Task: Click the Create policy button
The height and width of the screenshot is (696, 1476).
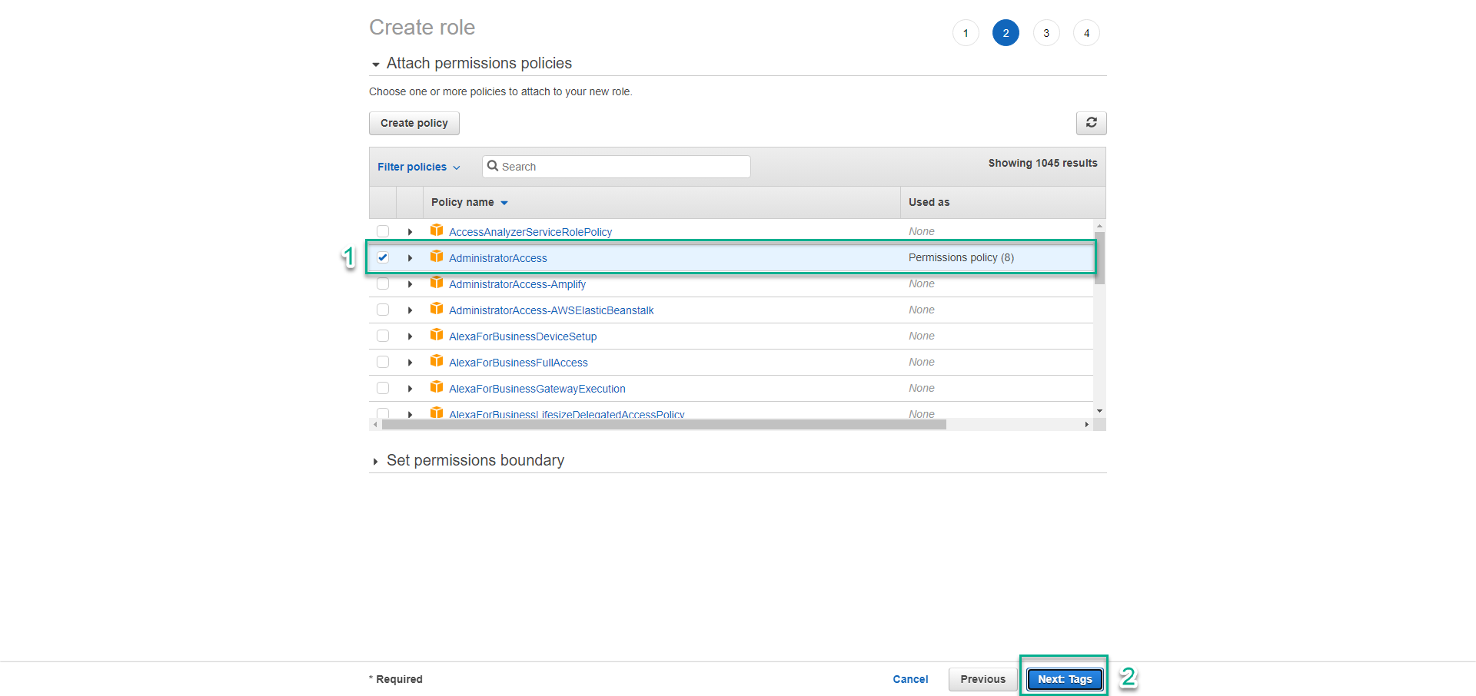Action: click(x=414, y=123)
